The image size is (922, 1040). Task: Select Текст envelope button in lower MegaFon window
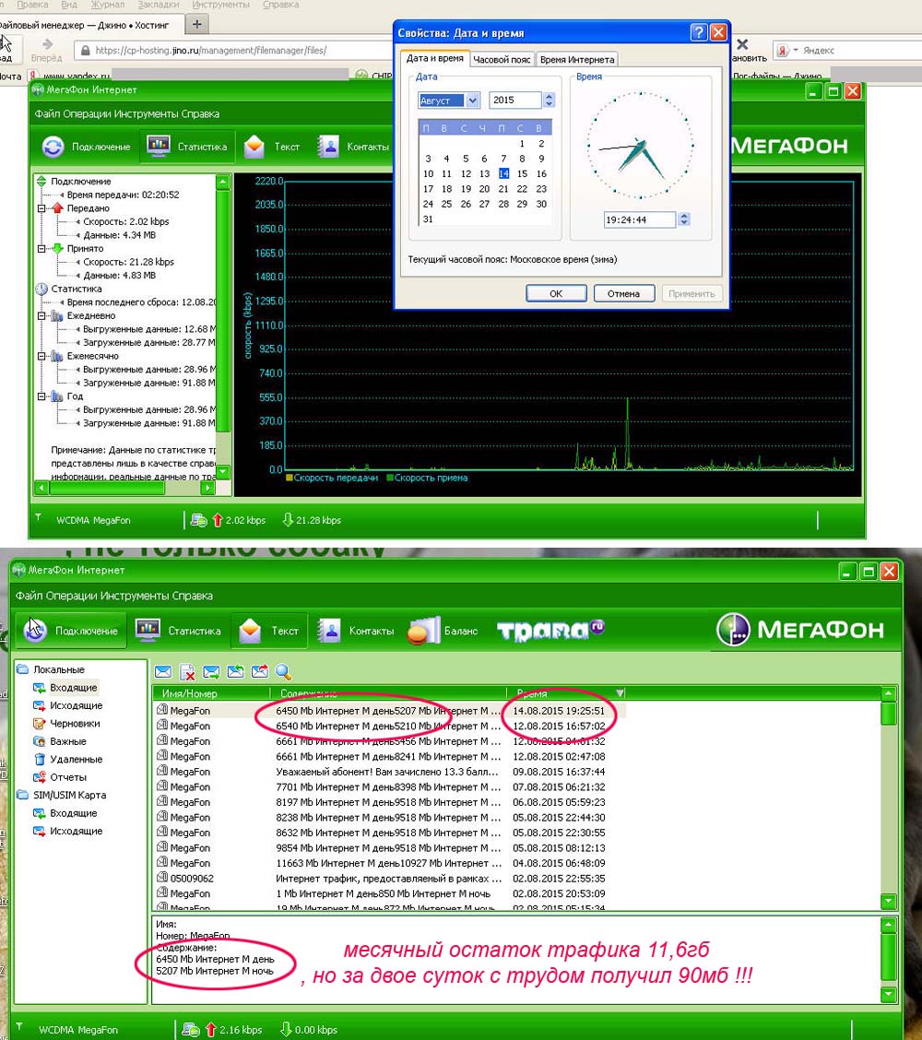[x=269, y=630]
